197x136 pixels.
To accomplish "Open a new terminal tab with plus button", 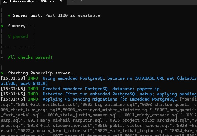I will [73, 1].
